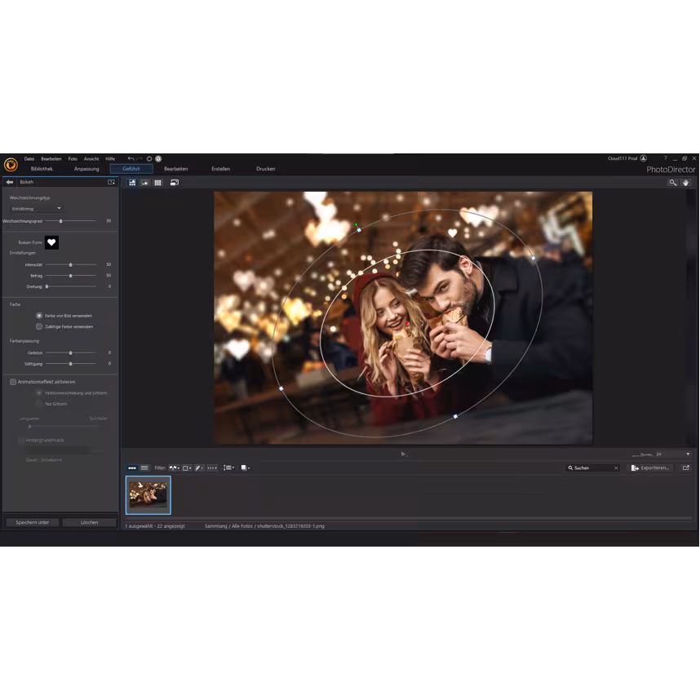Open the star rating filter icon
Image resolution: width=700 pixels, height=700 pixels.
(x=212, y=467)
